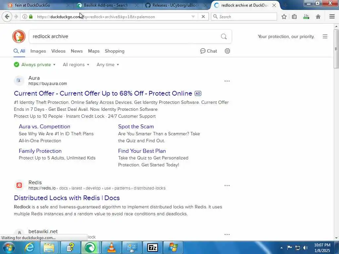The image size is (339, 254).
Task: Open DuckDuckGo Chat
Action: (x=209, y=51)
